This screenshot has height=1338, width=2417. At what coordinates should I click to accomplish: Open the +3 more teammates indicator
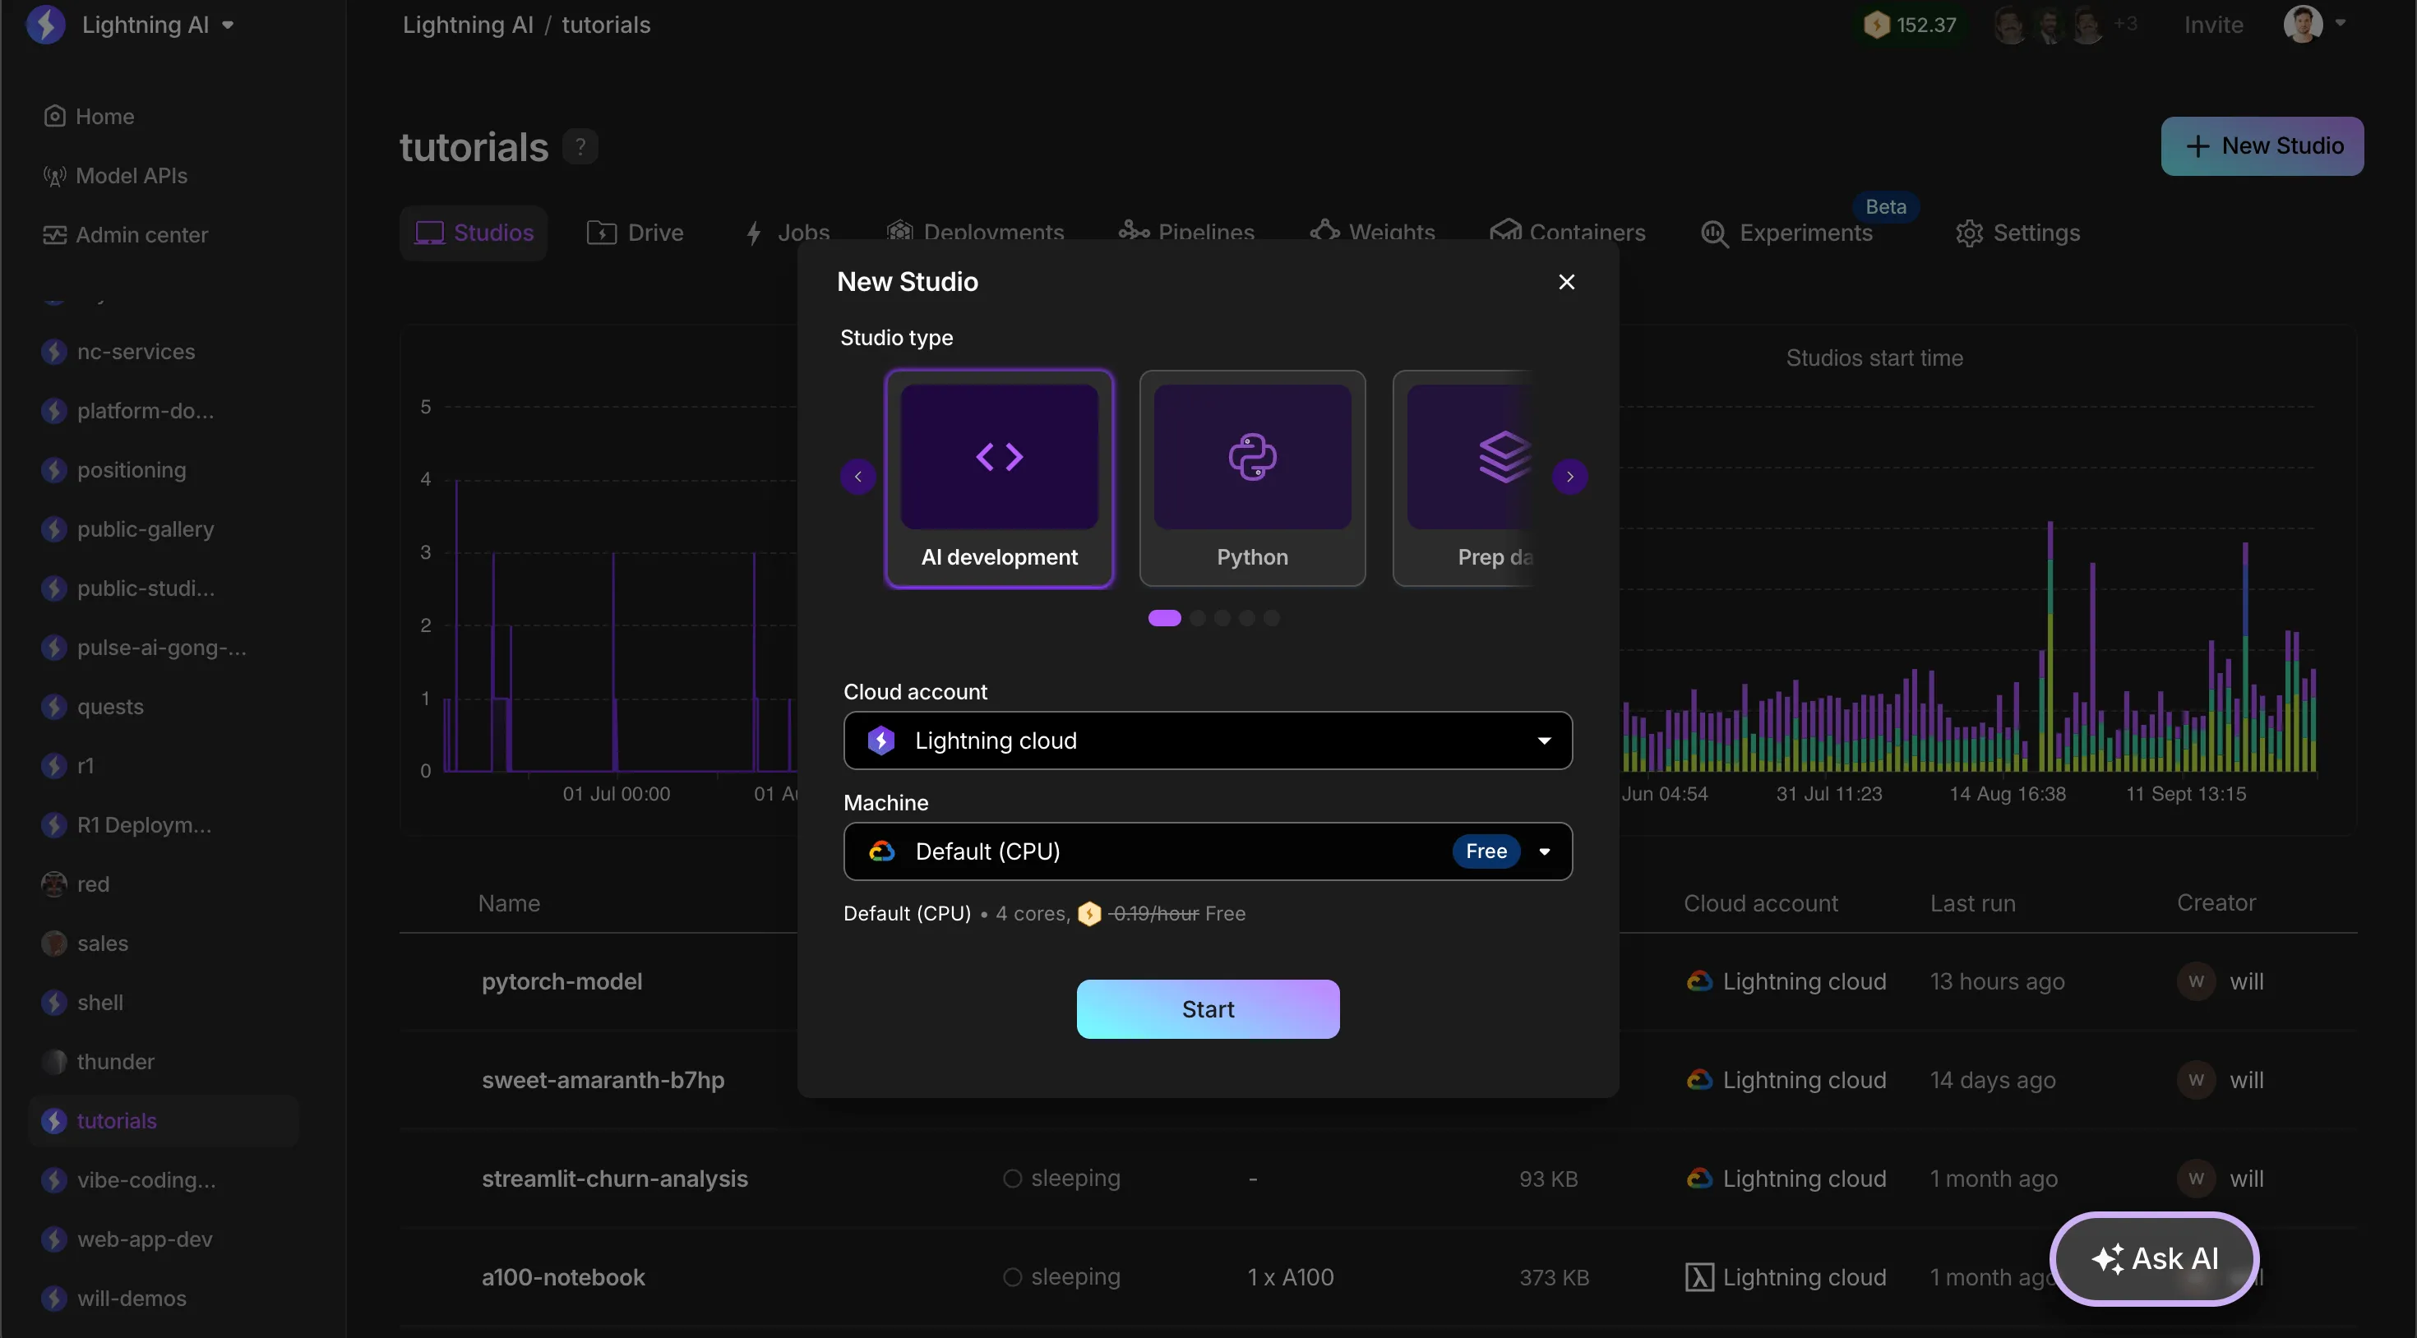tap(2125, 24)
